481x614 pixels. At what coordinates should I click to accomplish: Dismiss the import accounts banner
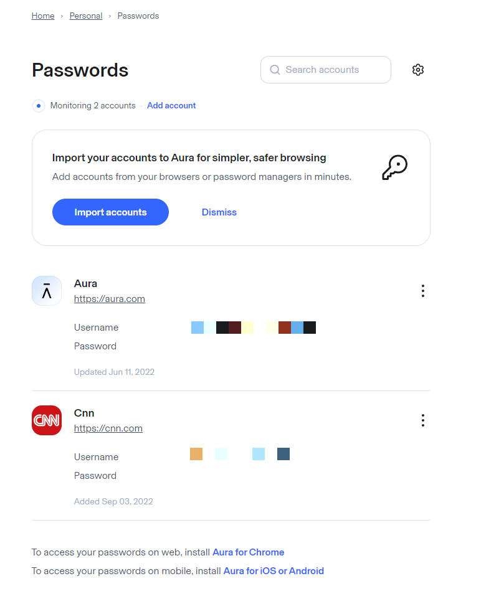click(x=219, y=212)
